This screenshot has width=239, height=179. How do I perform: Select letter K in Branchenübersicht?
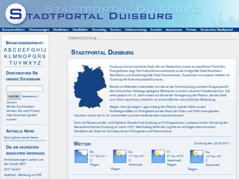pyautogui.click(x=6, y=56)
